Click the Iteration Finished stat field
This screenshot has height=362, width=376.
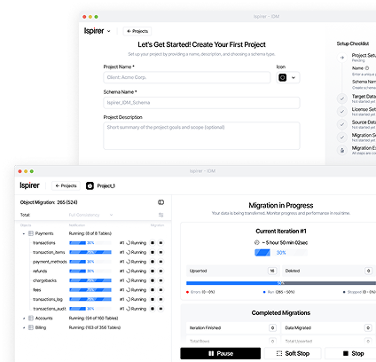pyautogui.click(x=232, y=327)
